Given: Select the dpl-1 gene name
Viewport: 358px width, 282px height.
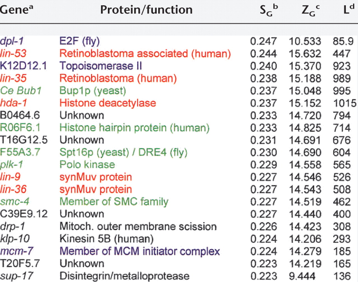Looking at the screenshot, I should point(12,41).
